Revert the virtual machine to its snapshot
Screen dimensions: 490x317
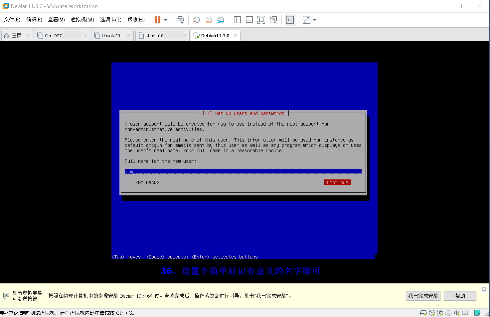pos(209,20)
